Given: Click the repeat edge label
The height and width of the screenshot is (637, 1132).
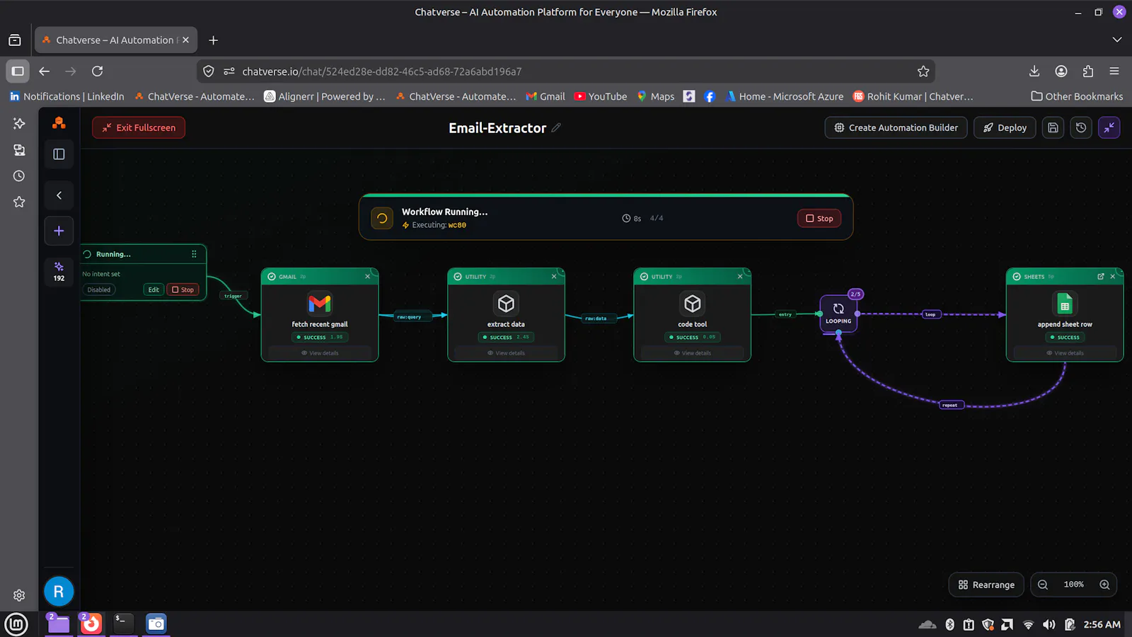Looking at the screenshot, I should click(950, 406).
